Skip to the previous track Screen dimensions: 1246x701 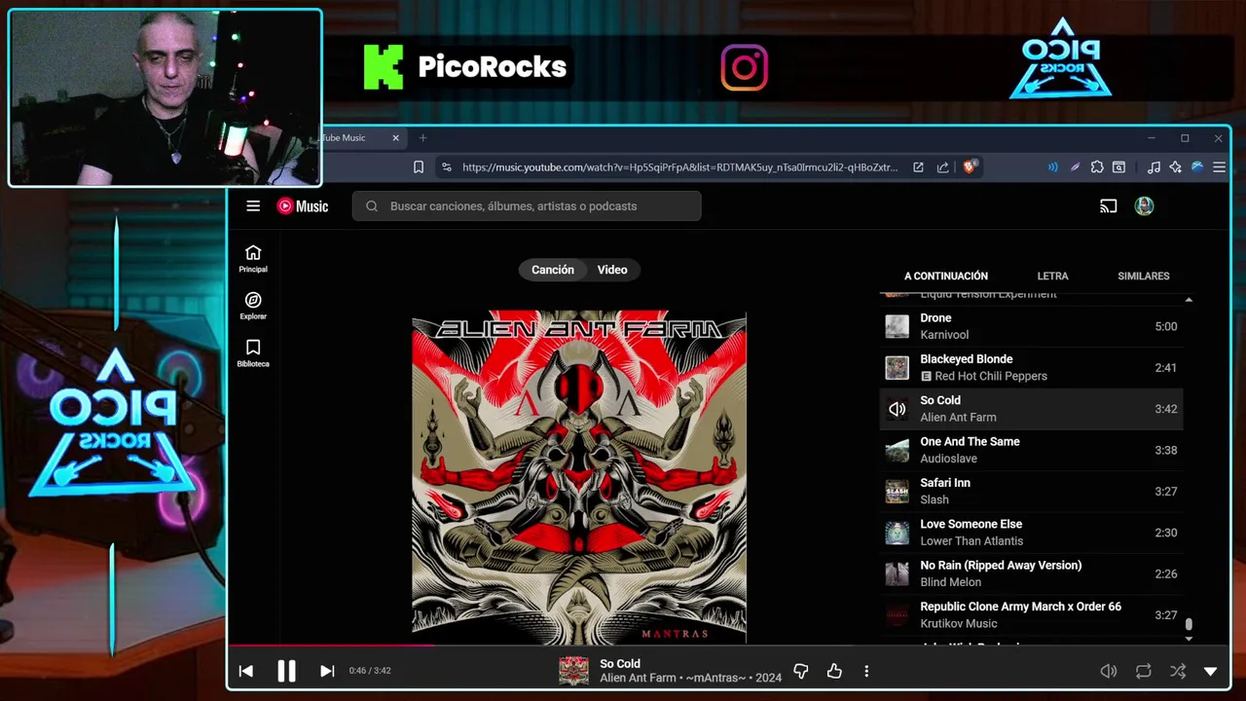[x=246, y=671]
